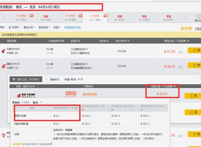Click low-price badge on 02-16 tab
The width and height of the screenshot is (201, 147).
pyautogui.click(x=80, y=16)
